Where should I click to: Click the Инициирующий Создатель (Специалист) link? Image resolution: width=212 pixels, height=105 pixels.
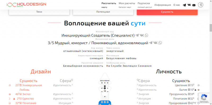click(x=98, y=35)
